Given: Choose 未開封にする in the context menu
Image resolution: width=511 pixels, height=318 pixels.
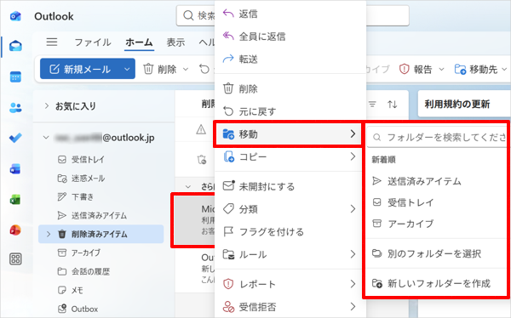Looking at the screenshot, I should tap(290, 186).
